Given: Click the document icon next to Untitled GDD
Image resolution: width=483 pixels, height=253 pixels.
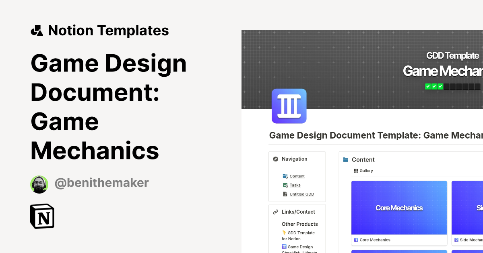Looking at the screenshot, I should pos(285,194).
